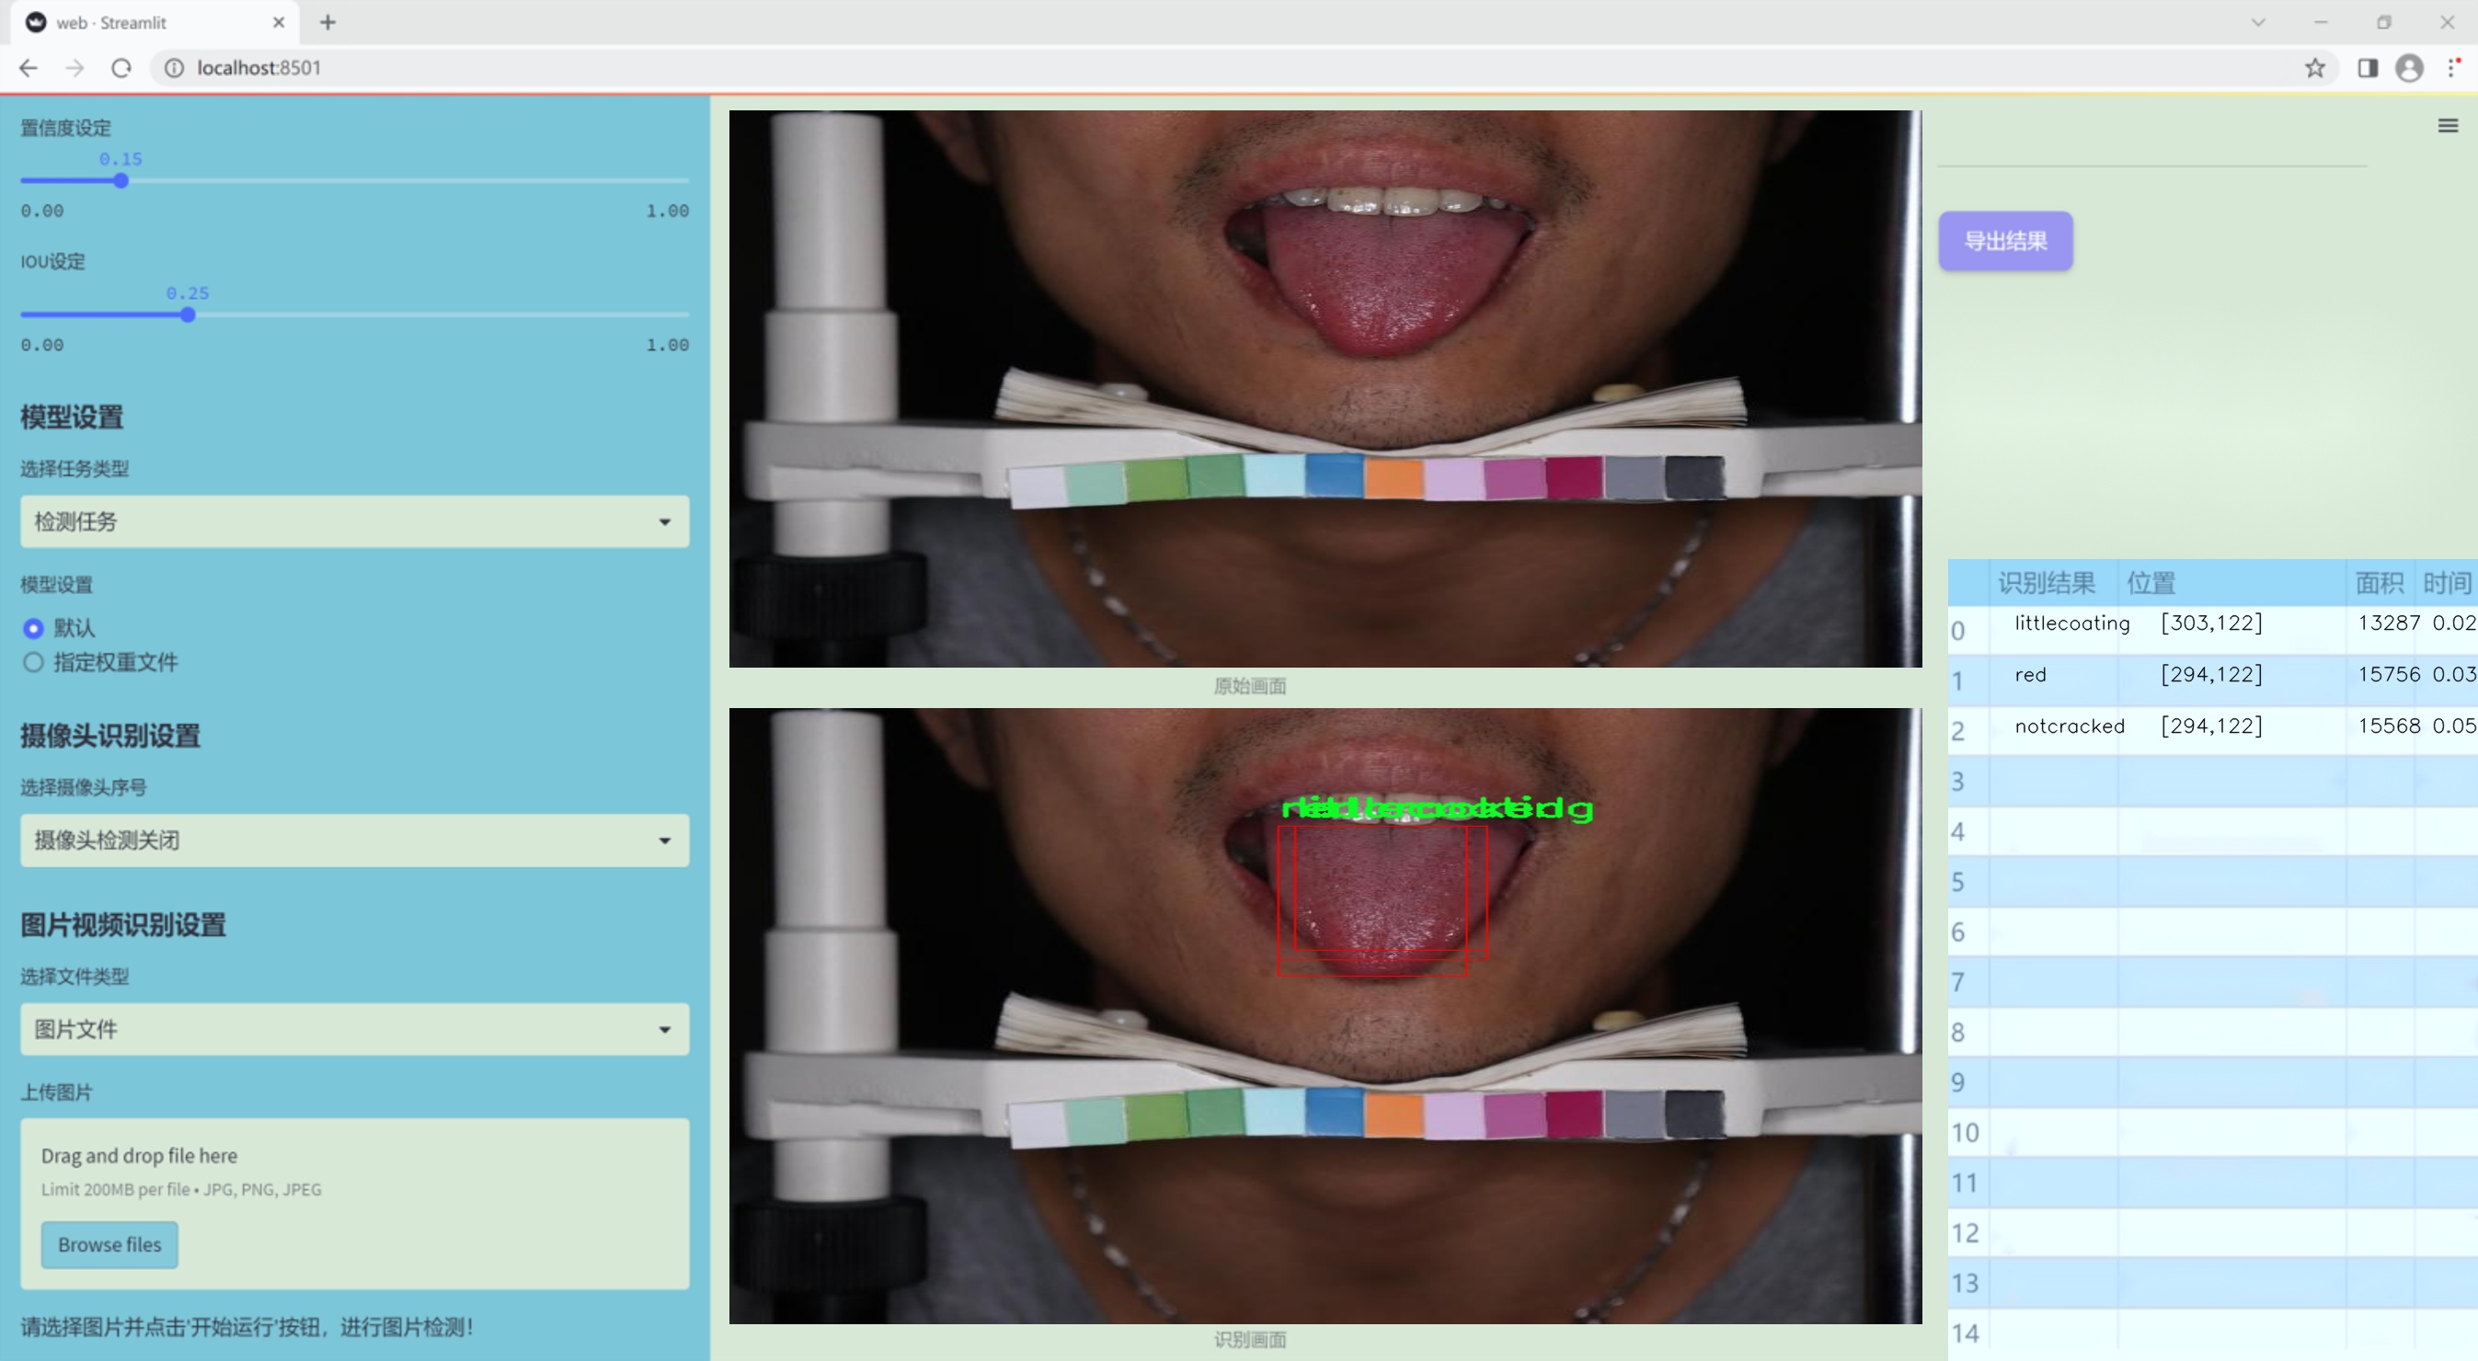
Task: Select the 指定权重文件 radio button
Action: (x=34, y=663)
